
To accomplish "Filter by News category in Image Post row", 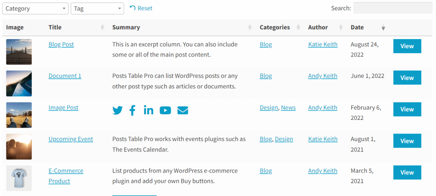I will click(288, 108).
